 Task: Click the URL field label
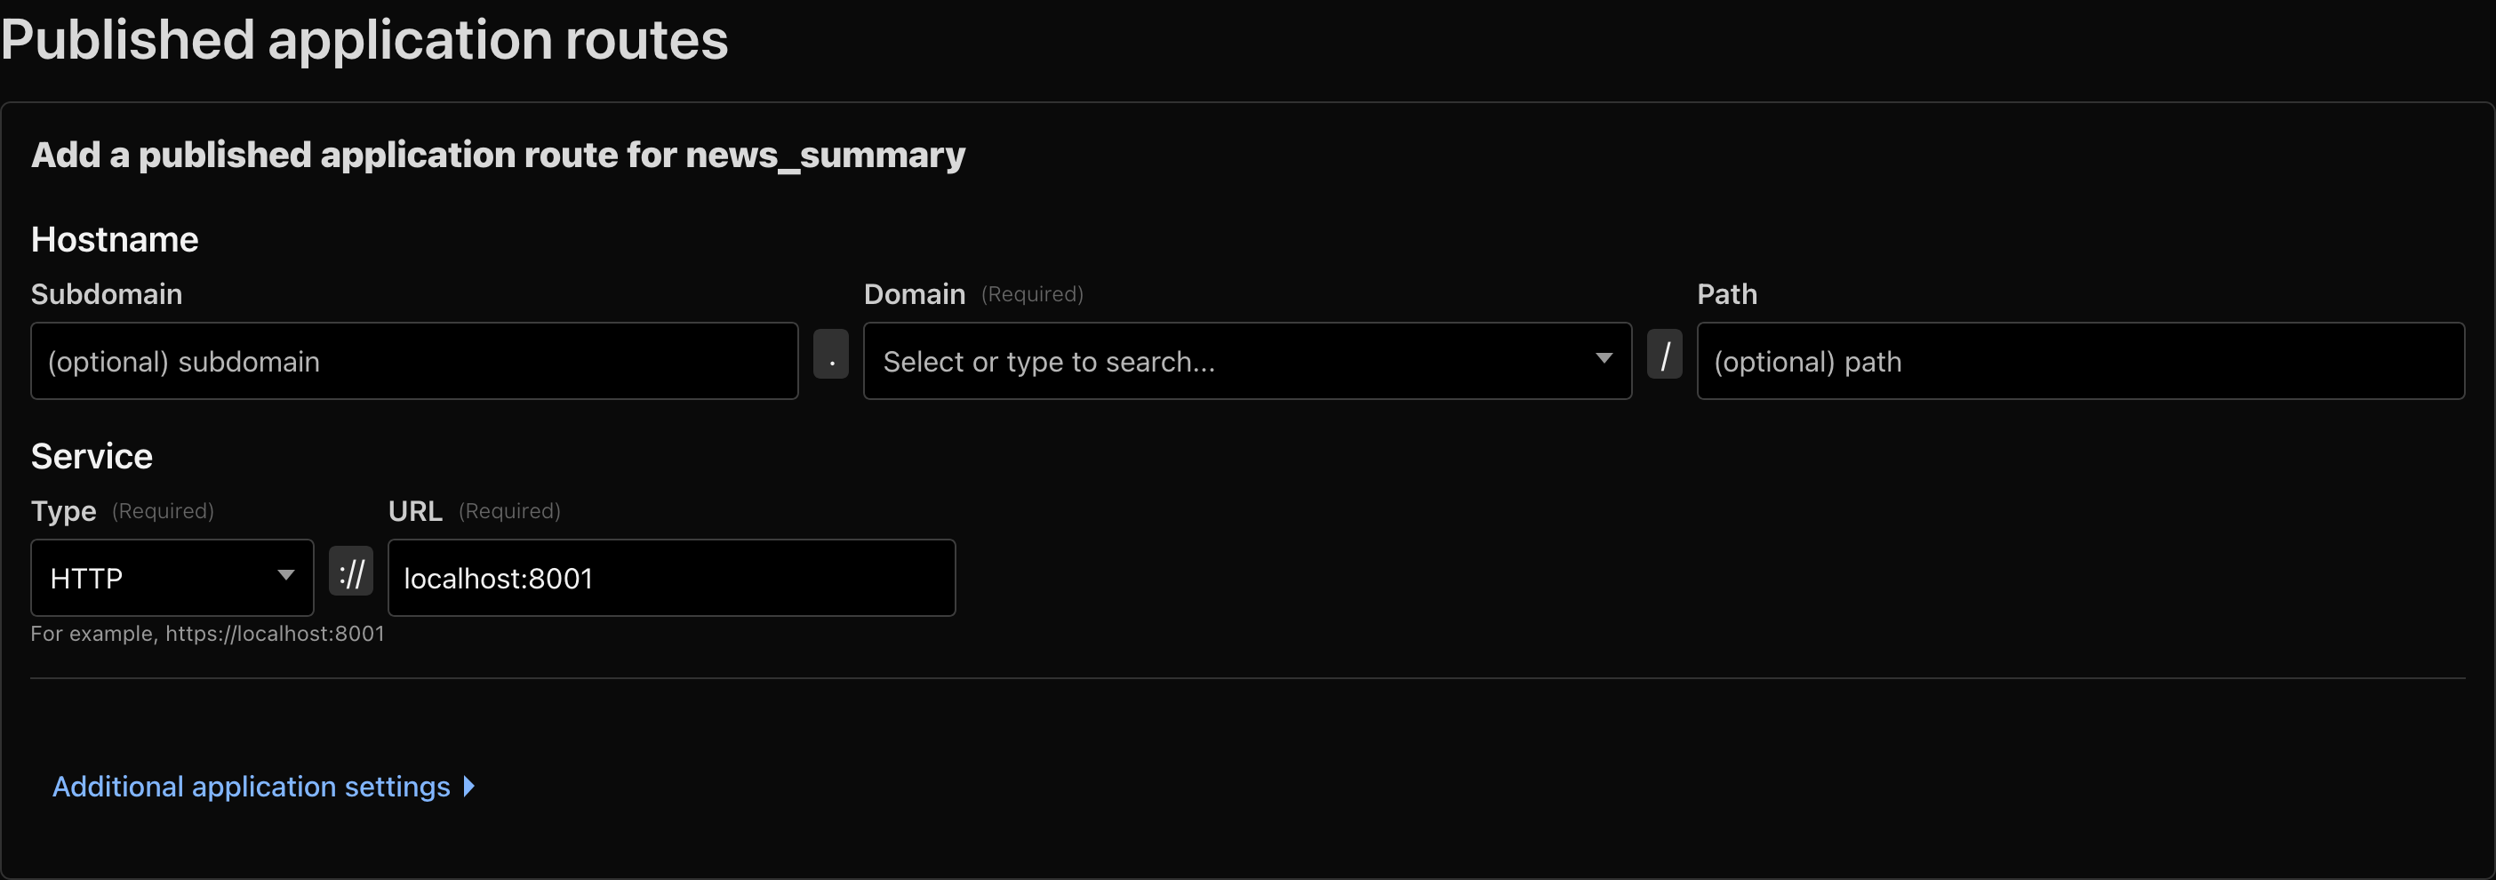(415, 511)
